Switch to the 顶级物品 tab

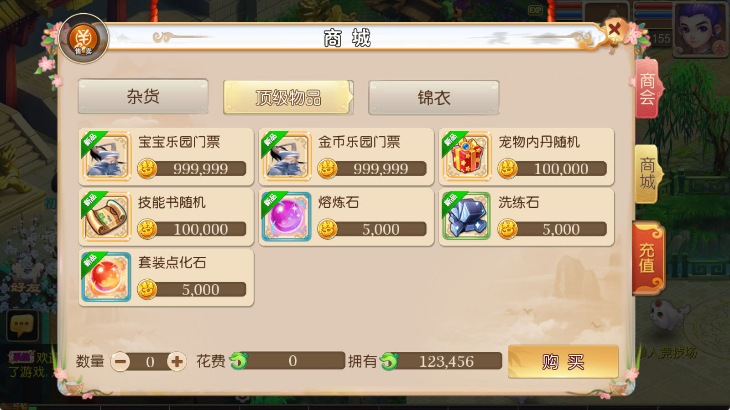(288, 97)
